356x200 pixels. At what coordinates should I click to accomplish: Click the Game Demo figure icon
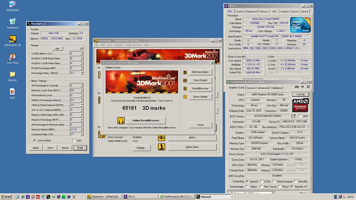pyautogui.click(x=161, y=147)
